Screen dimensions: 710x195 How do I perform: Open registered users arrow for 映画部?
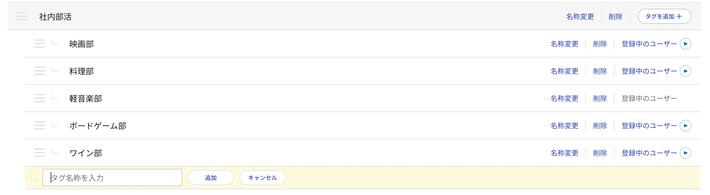685,44
